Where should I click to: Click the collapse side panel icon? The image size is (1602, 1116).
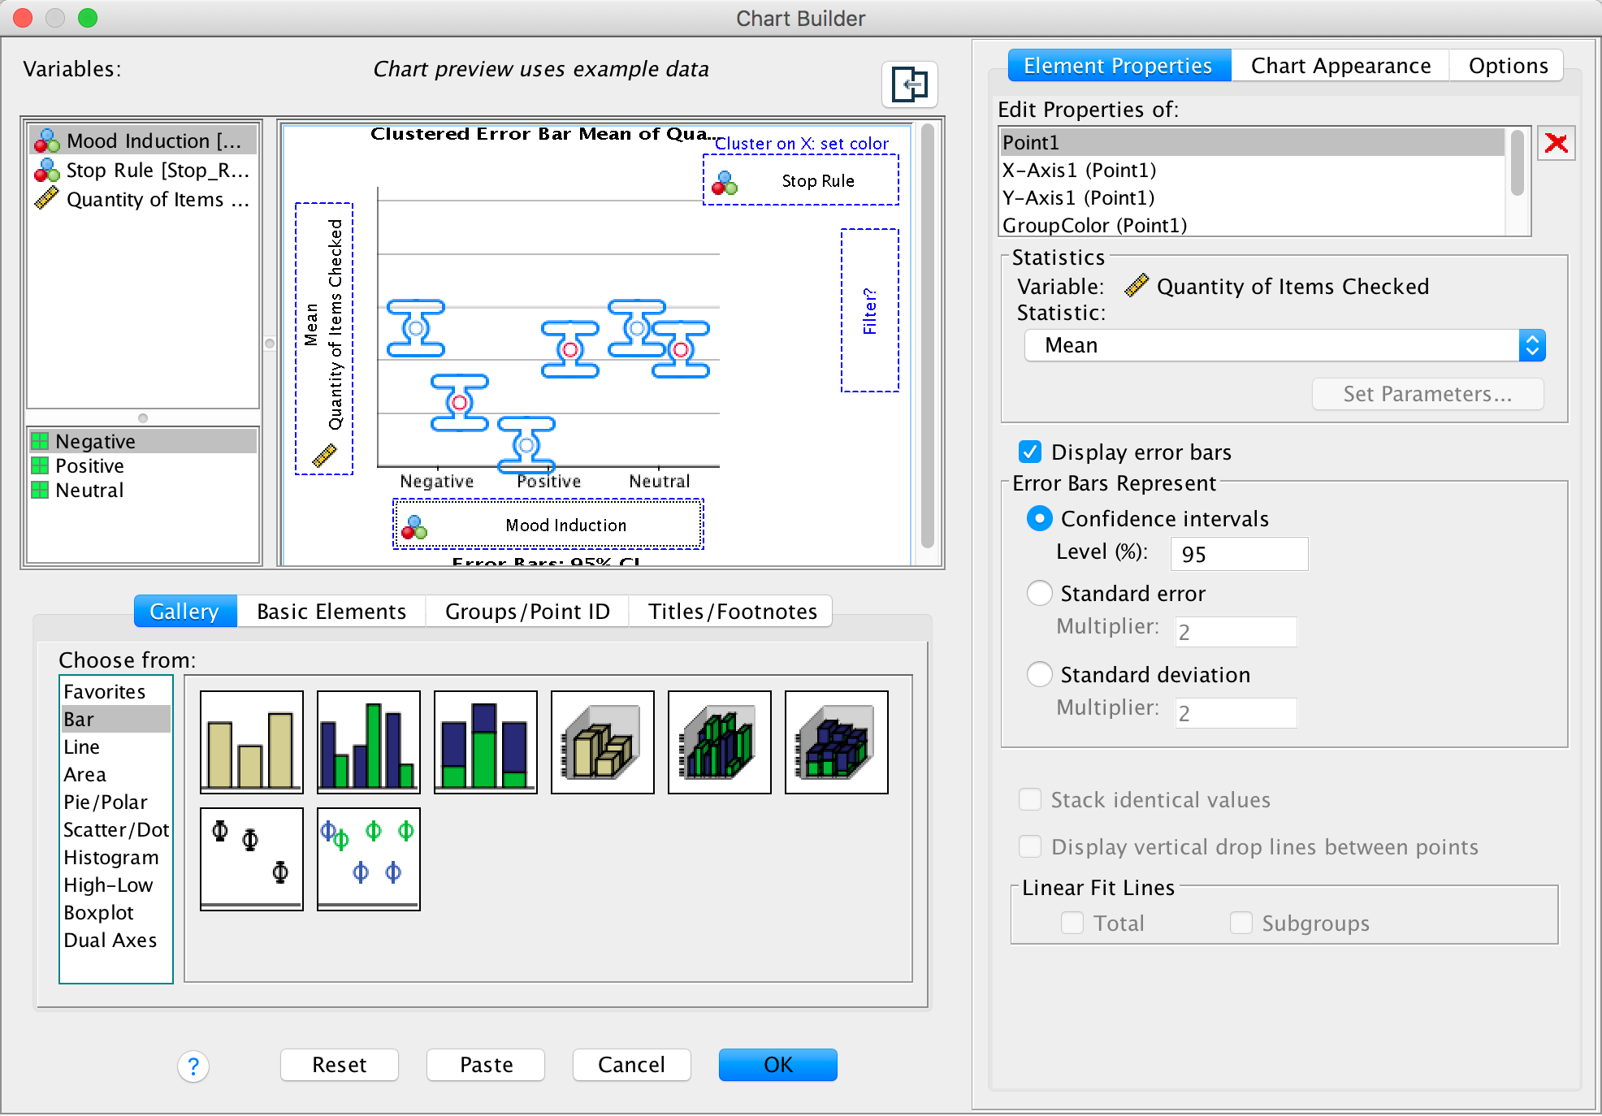tap(909, 84)
